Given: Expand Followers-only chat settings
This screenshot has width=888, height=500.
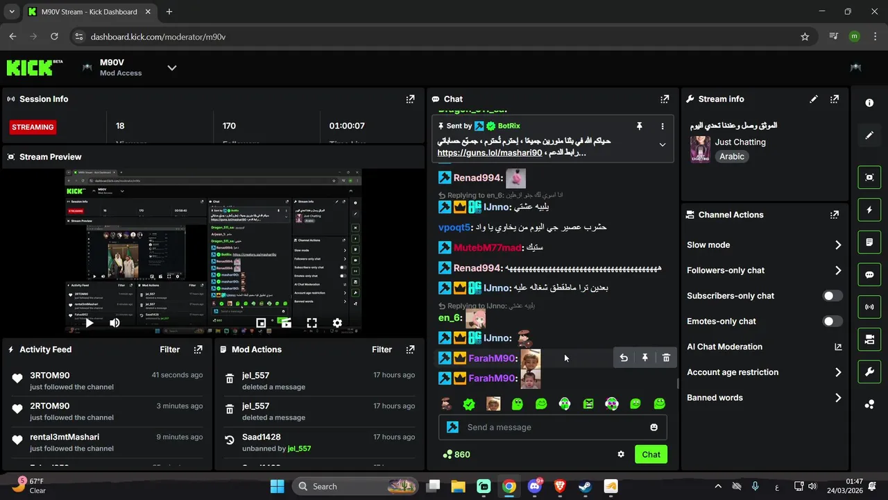Looking at the screenshot, I should pyautogui.click(x=838, y=271).
